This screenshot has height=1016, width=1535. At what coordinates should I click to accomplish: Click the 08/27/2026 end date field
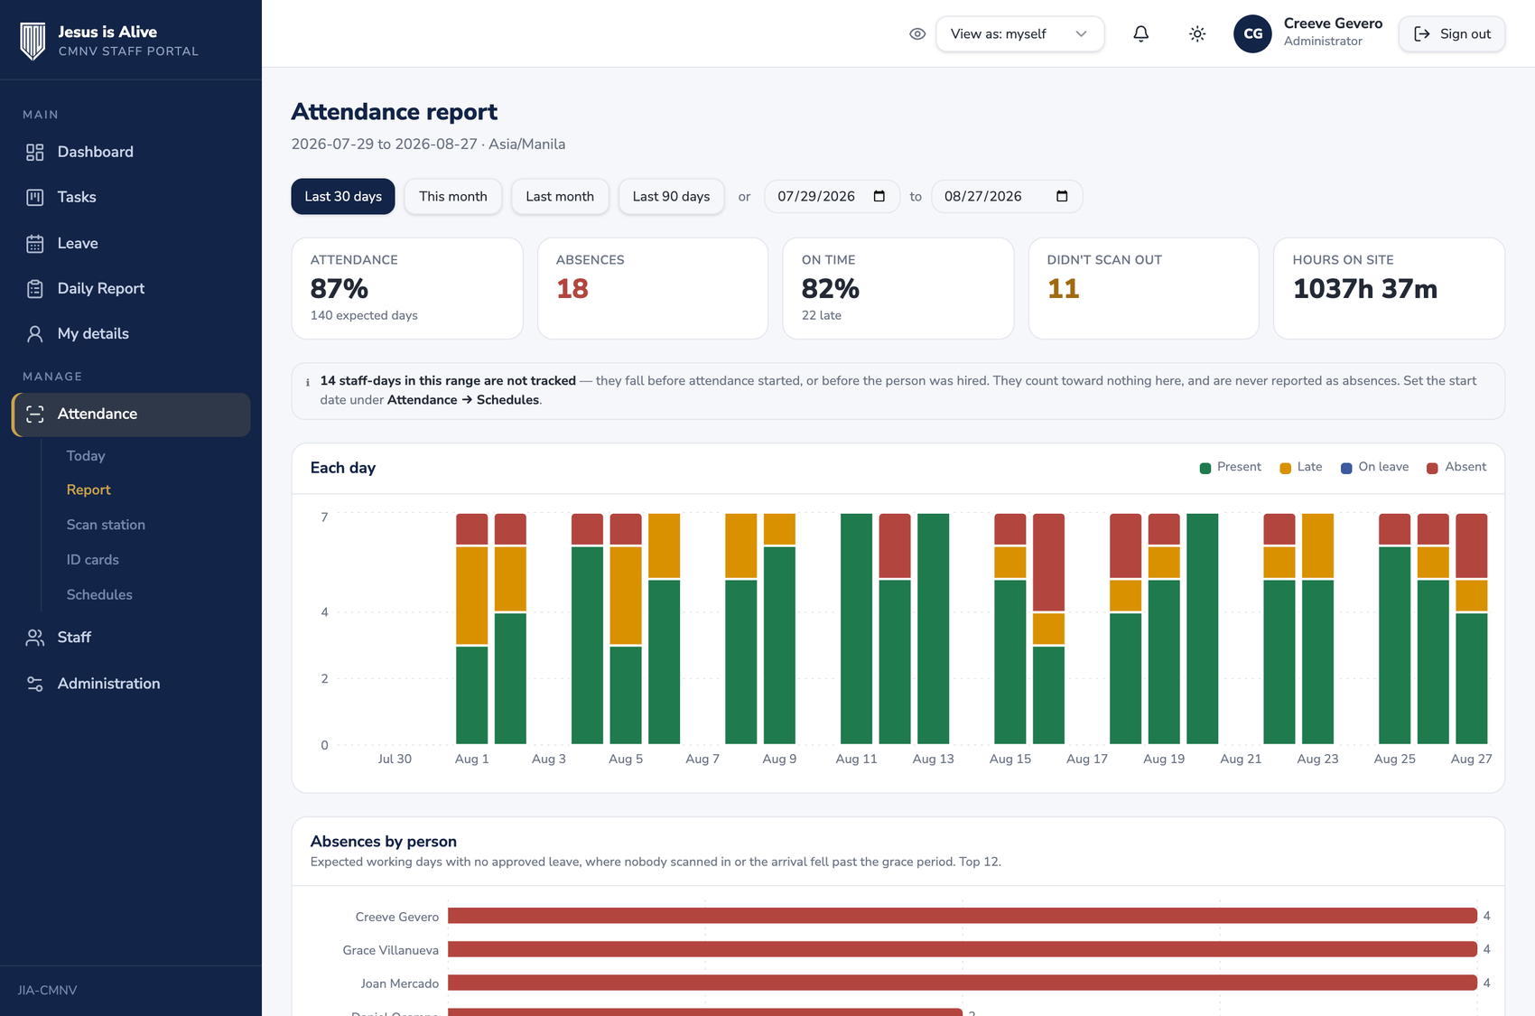click(1007, 197)
